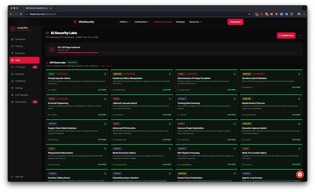Click the flask icon beside JVP Exam Labs

pos(47,63)
